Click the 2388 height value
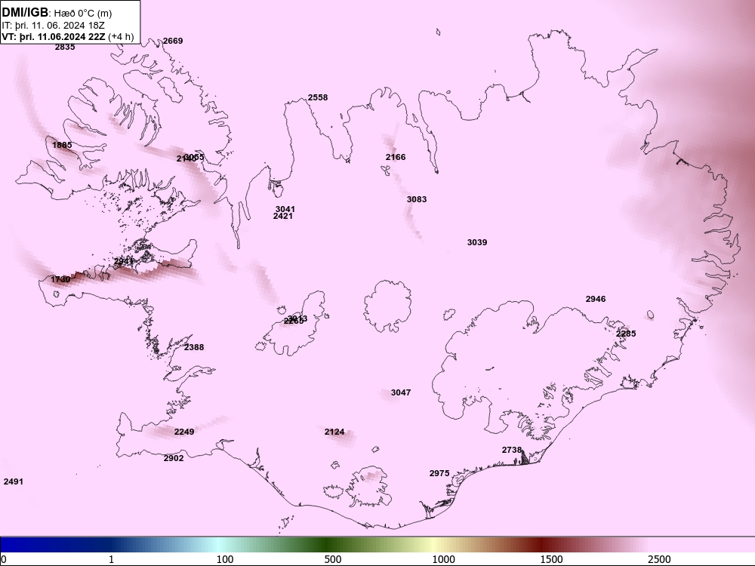The height and width of the screenshot is (566, 755). 194,347
